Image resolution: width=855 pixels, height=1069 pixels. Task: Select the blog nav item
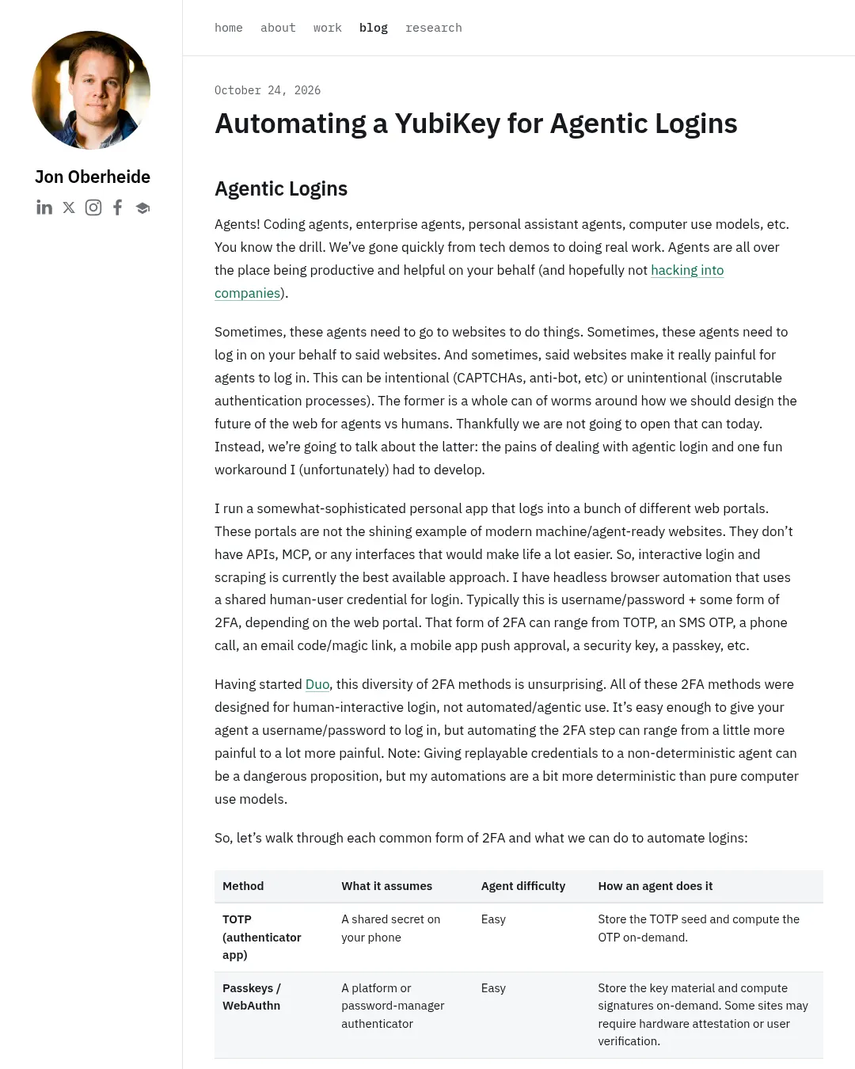point(374,28)
